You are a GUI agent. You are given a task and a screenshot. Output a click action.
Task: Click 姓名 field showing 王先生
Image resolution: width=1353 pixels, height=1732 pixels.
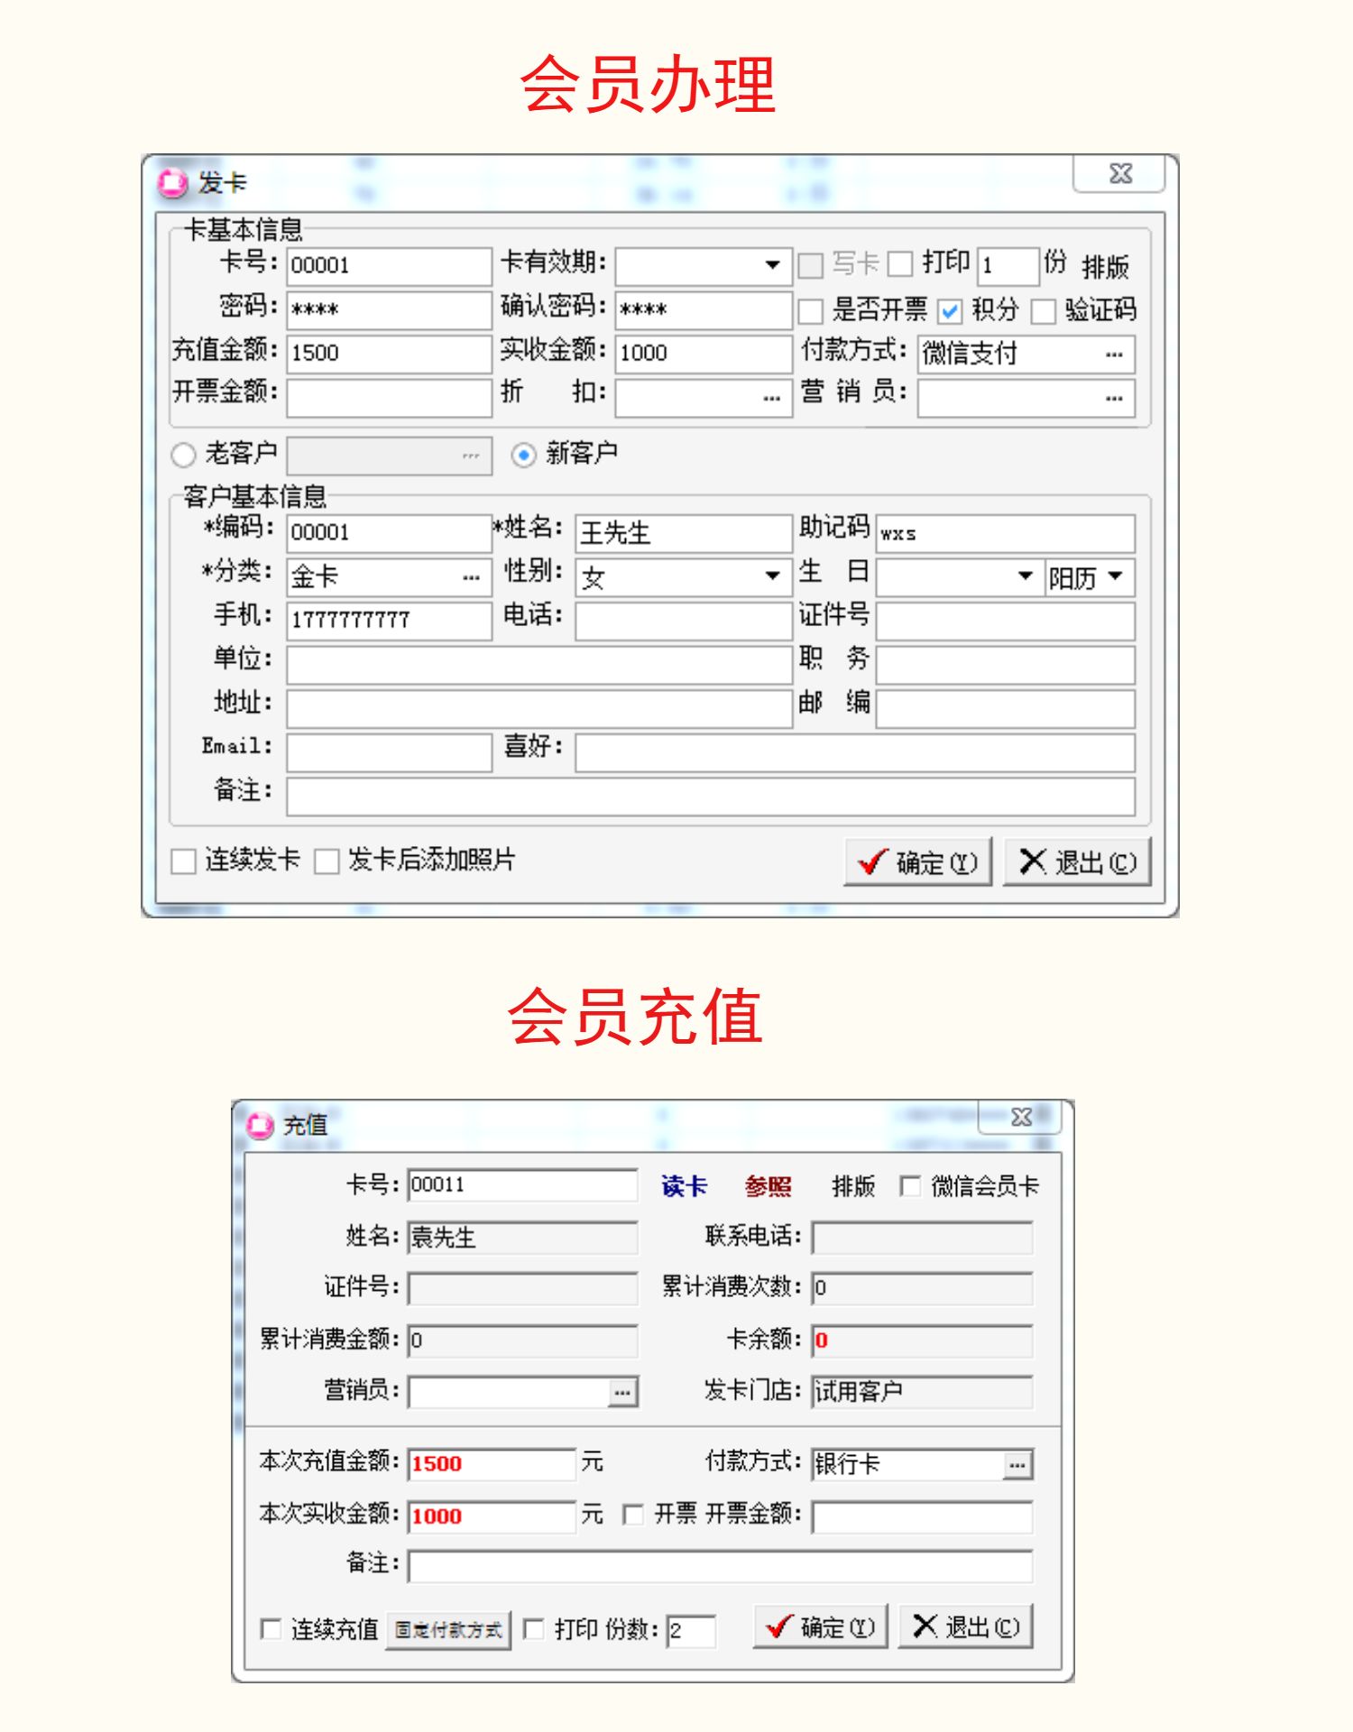coord(684,532)
